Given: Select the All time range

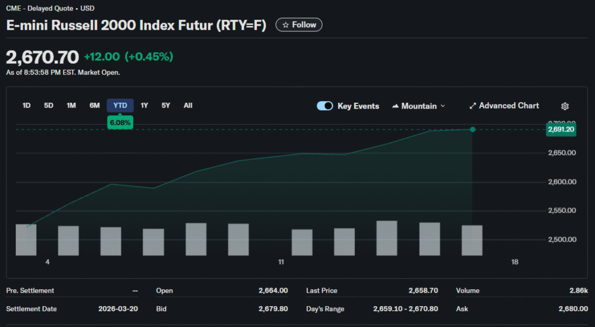Looking at the screenshot, I should [188, 106].
